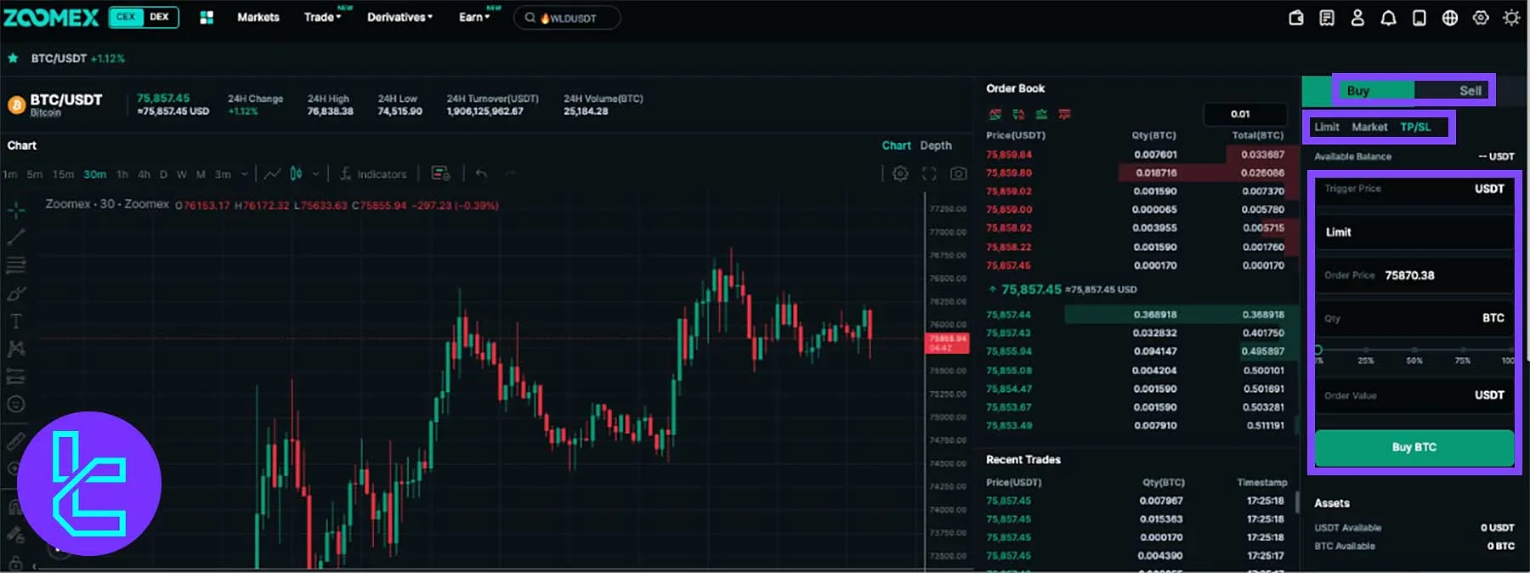Open the mobile app download icon

coord(1419,18)
